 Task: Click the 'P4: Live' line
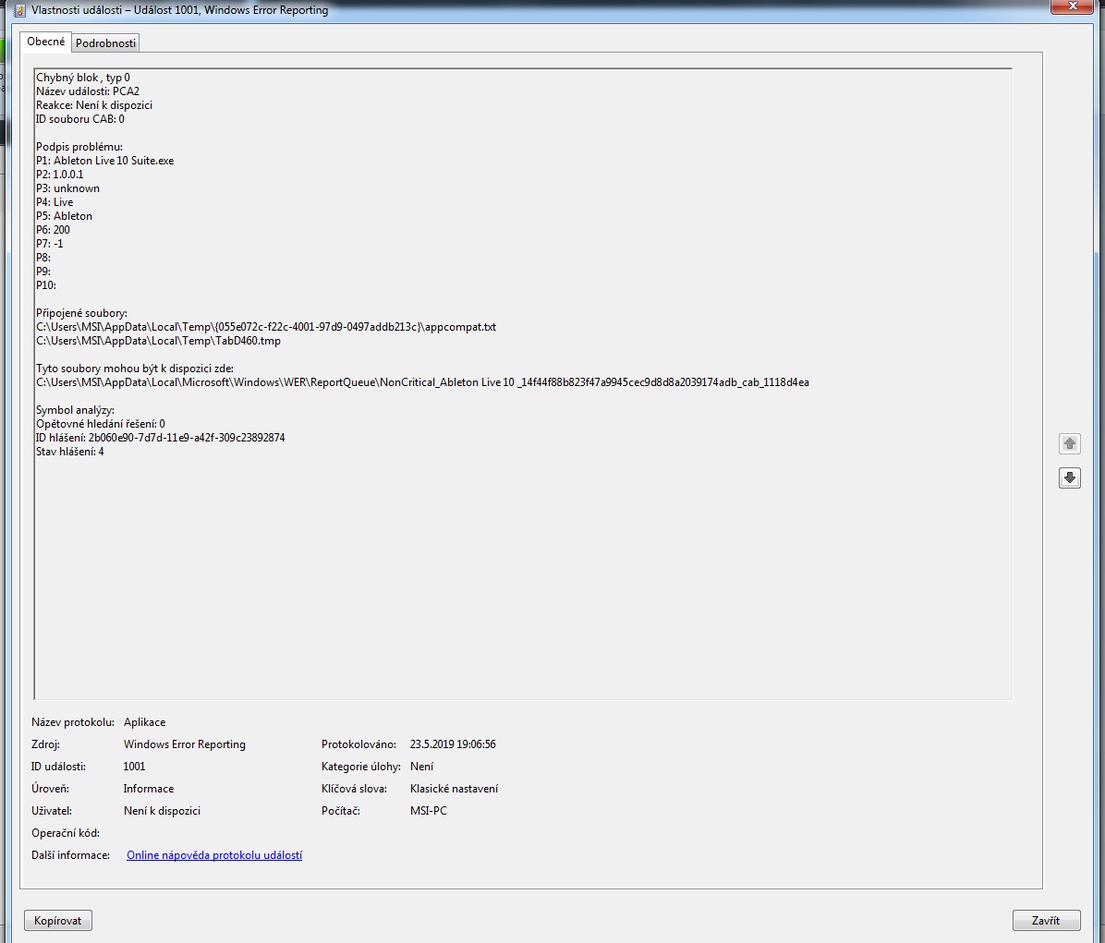tap(55, 202)
